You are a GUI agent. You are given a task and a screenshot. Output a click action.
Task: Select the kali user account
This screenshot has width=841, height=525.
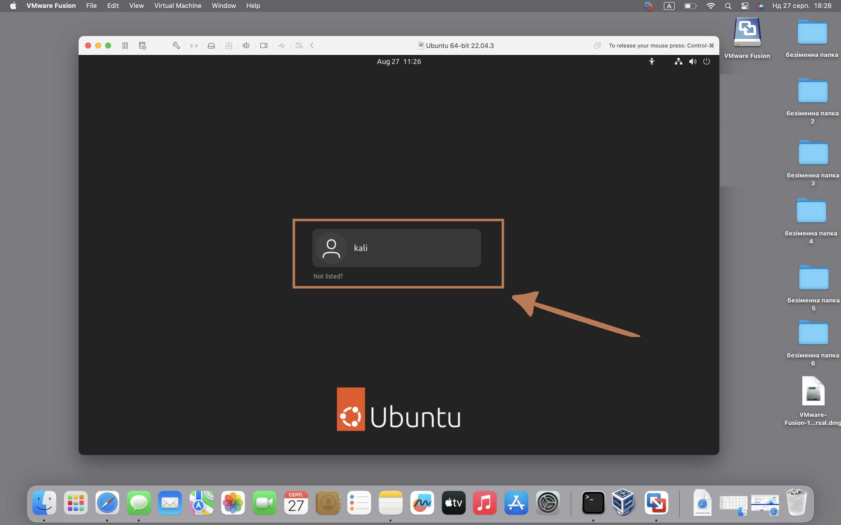pos(396,248)
